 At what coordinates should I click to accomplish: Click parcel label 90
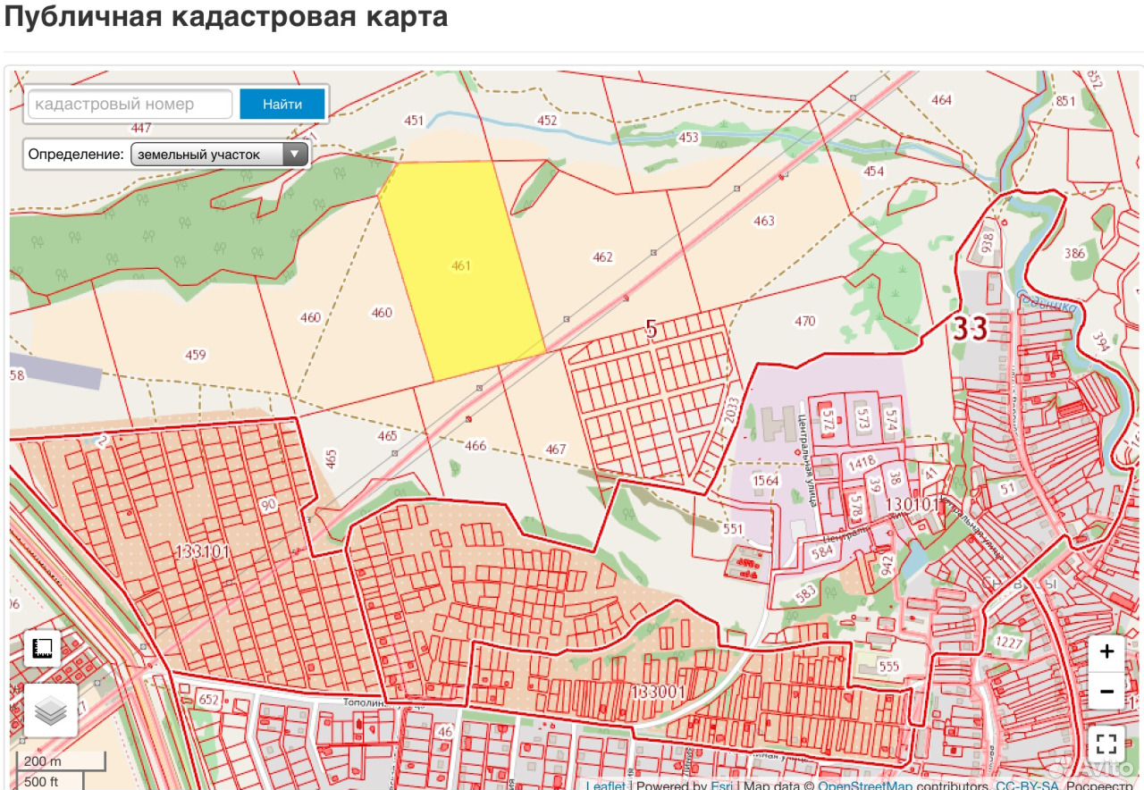(x=268, y=505)
